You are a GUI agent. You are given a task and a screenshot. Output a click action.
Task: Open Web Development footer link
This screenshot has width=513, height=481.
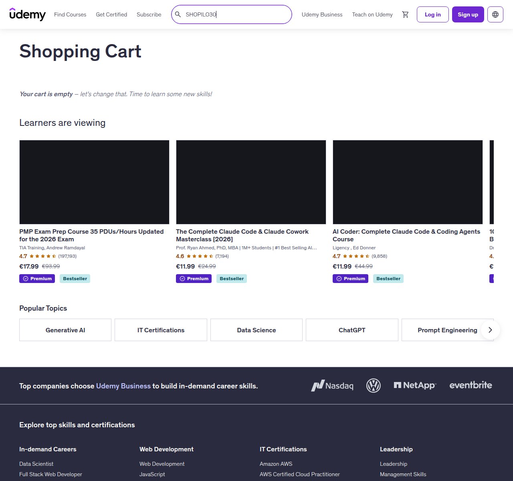coord(162,464)
